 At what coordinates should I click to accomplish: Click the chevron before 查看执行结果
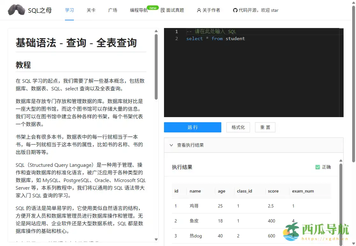tap(171, 145)
